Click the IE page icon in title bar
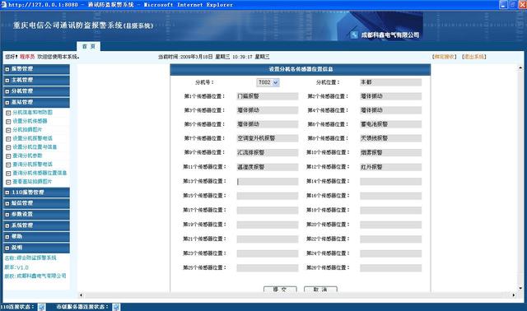Image resolution: width=527 pixels, height=311 pixels. coord(3,4)
